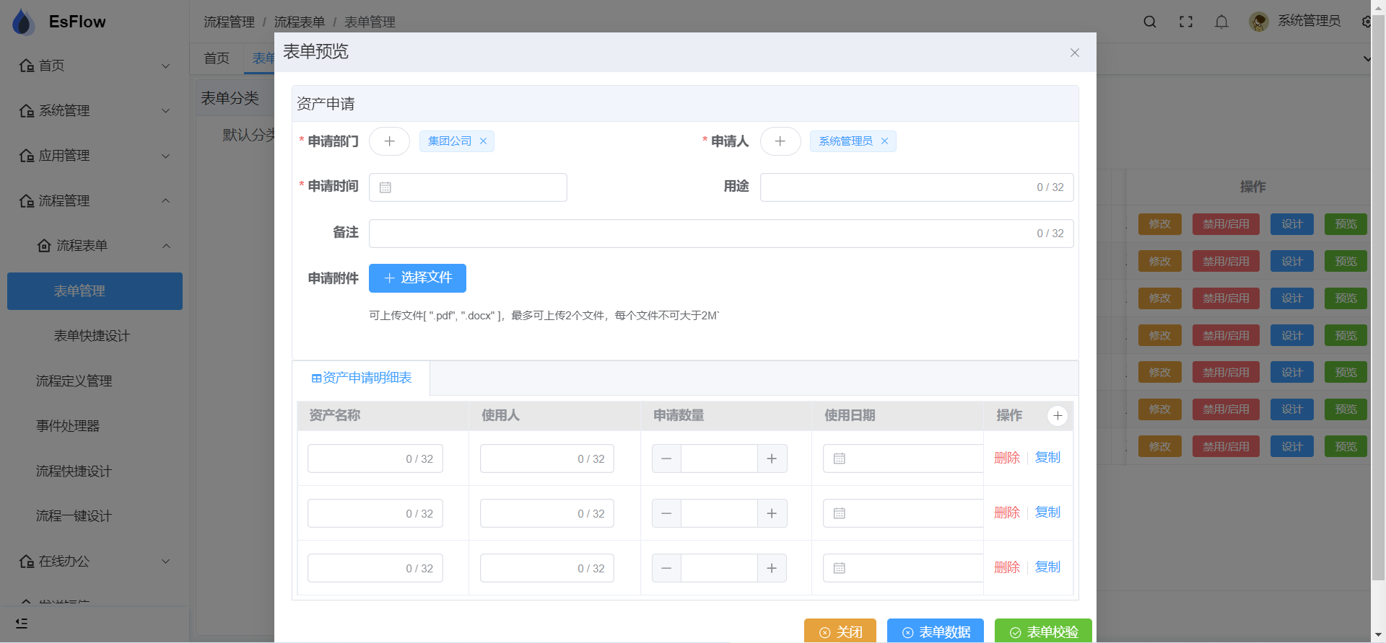
Task: Expand the 系统管理 sidebar menu
Action: coord(95,111)
